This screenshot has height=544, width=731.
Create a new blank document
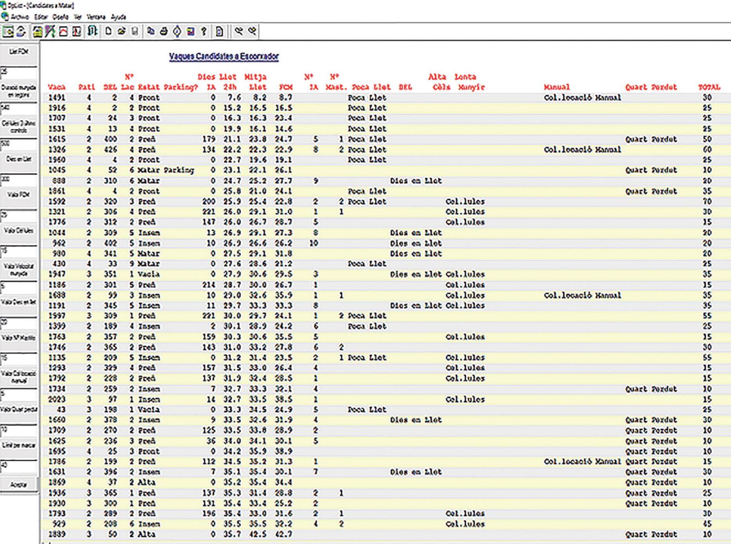(108, 31)
